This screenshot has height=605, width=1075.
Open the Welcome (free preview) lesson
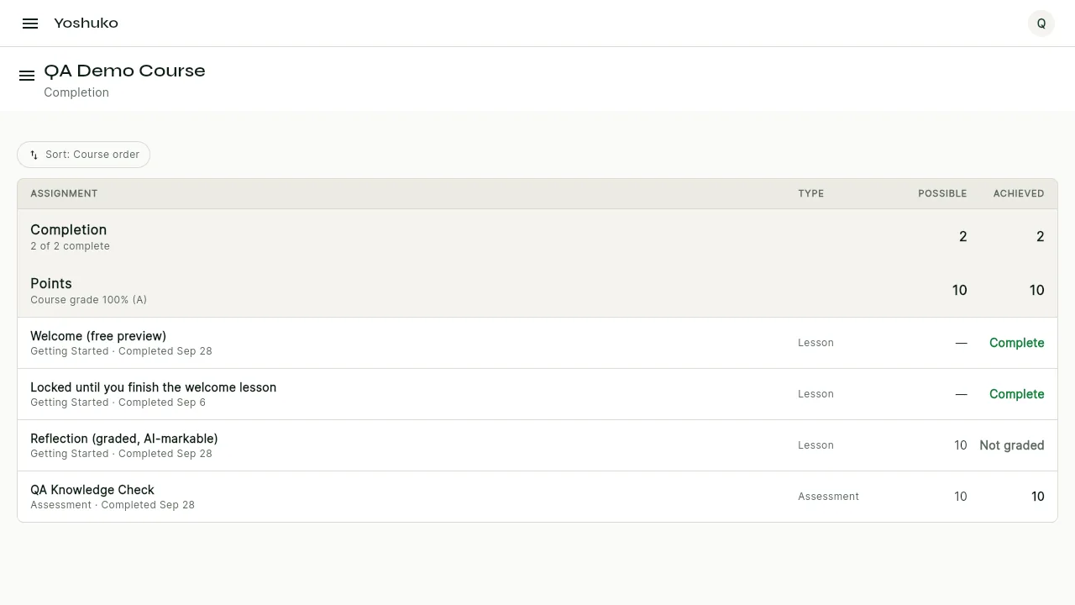98,336
